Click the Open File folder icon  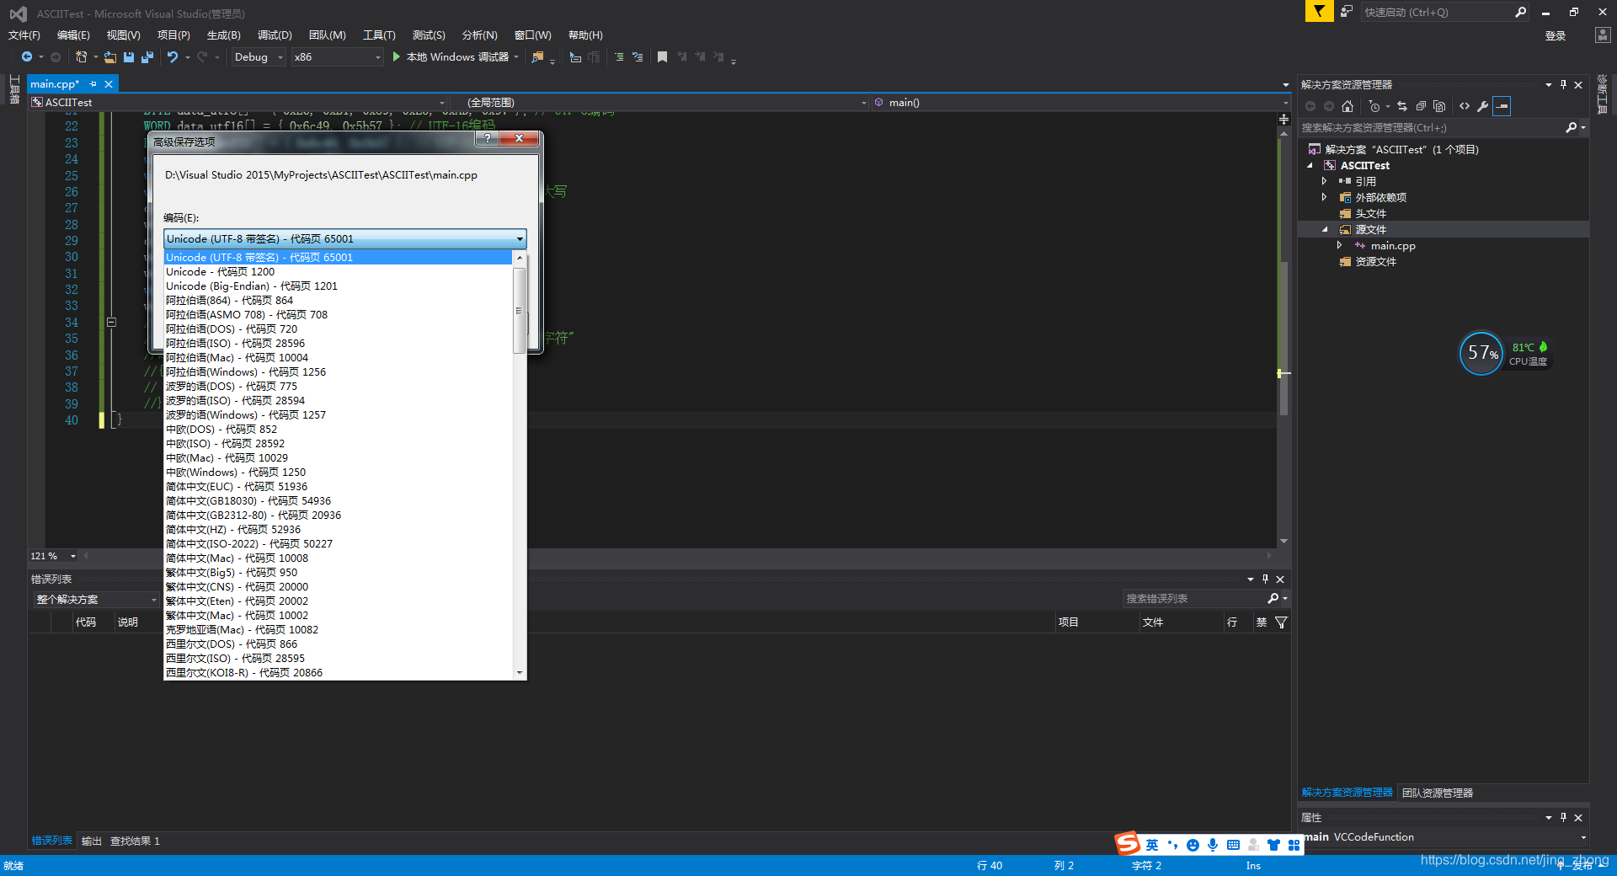pyautogui.click(x=110, y=57)
